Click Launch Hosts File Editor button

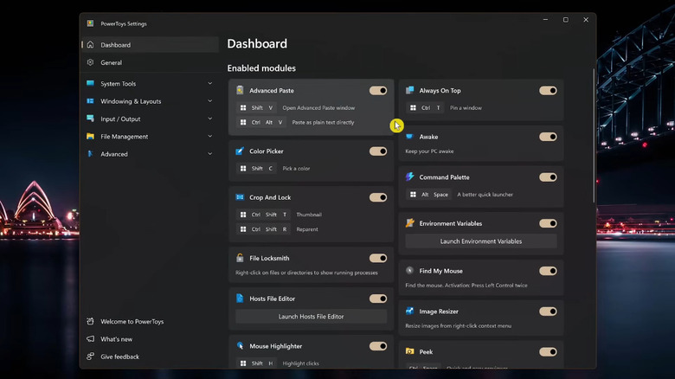click(311, 316)
